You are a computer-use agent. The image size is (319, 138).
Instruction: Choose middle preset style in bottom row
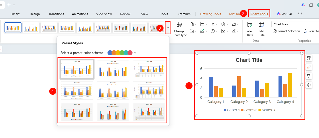(x=113, y=112)
